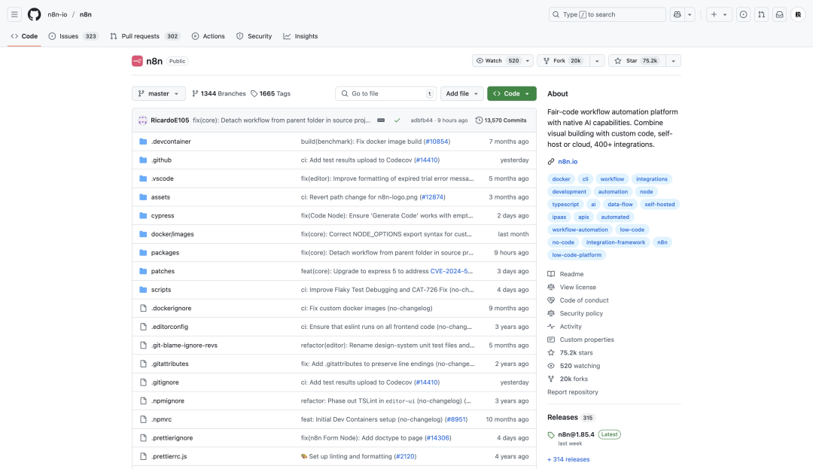View the 1665 Tags link
813x469 pixels.
pos(271,94)
